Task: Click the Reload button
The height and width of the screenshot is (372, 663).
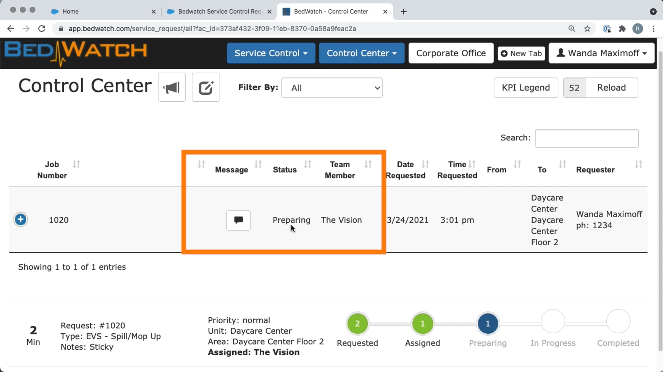Action: (x=611, y=88)
